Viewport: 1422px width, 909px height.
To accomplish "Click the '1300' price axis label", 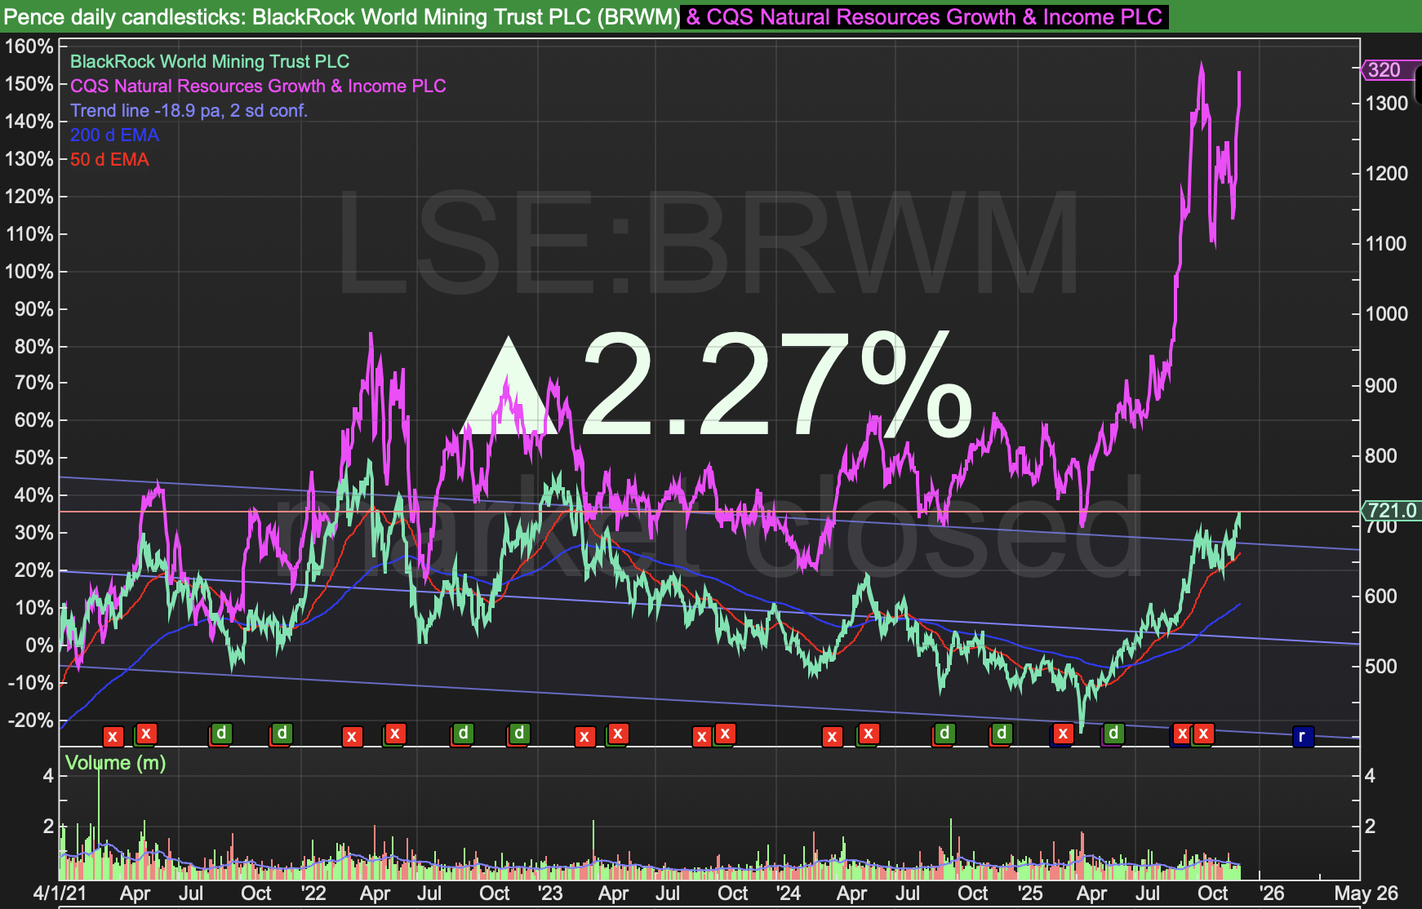I will pos(1387,103).
